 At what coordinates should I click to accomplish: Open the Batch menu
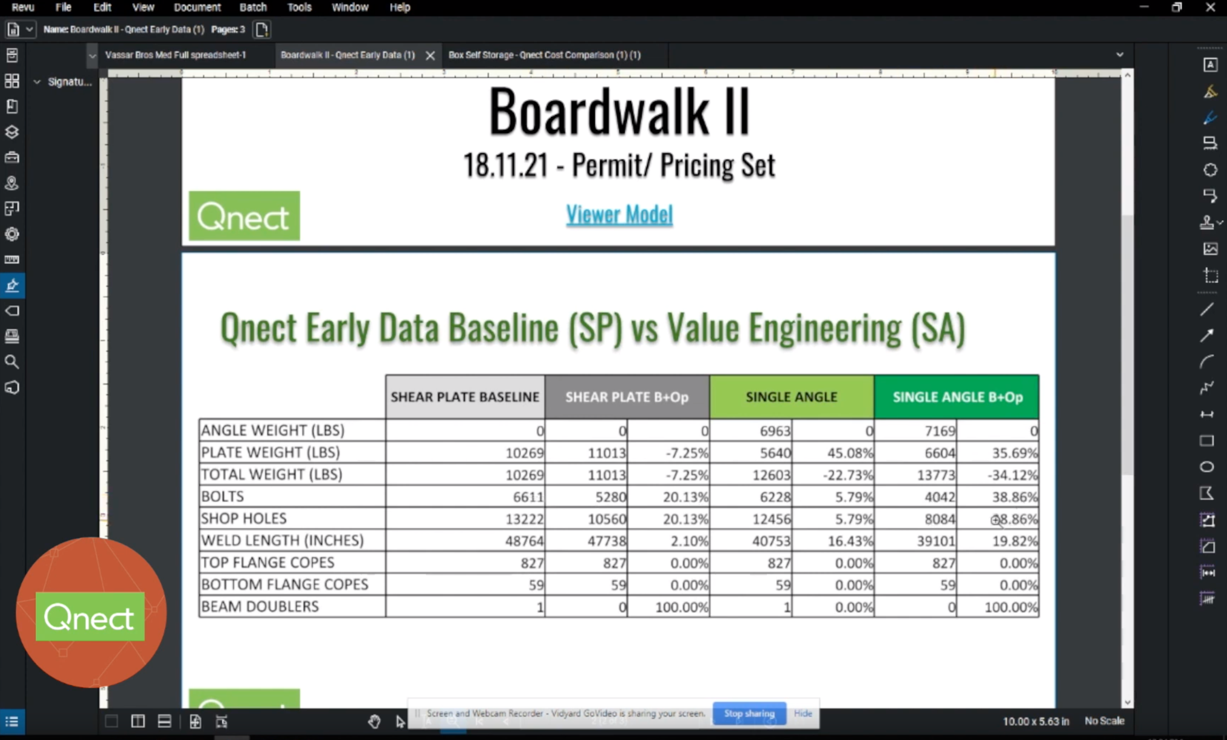(x=252, y=7)
